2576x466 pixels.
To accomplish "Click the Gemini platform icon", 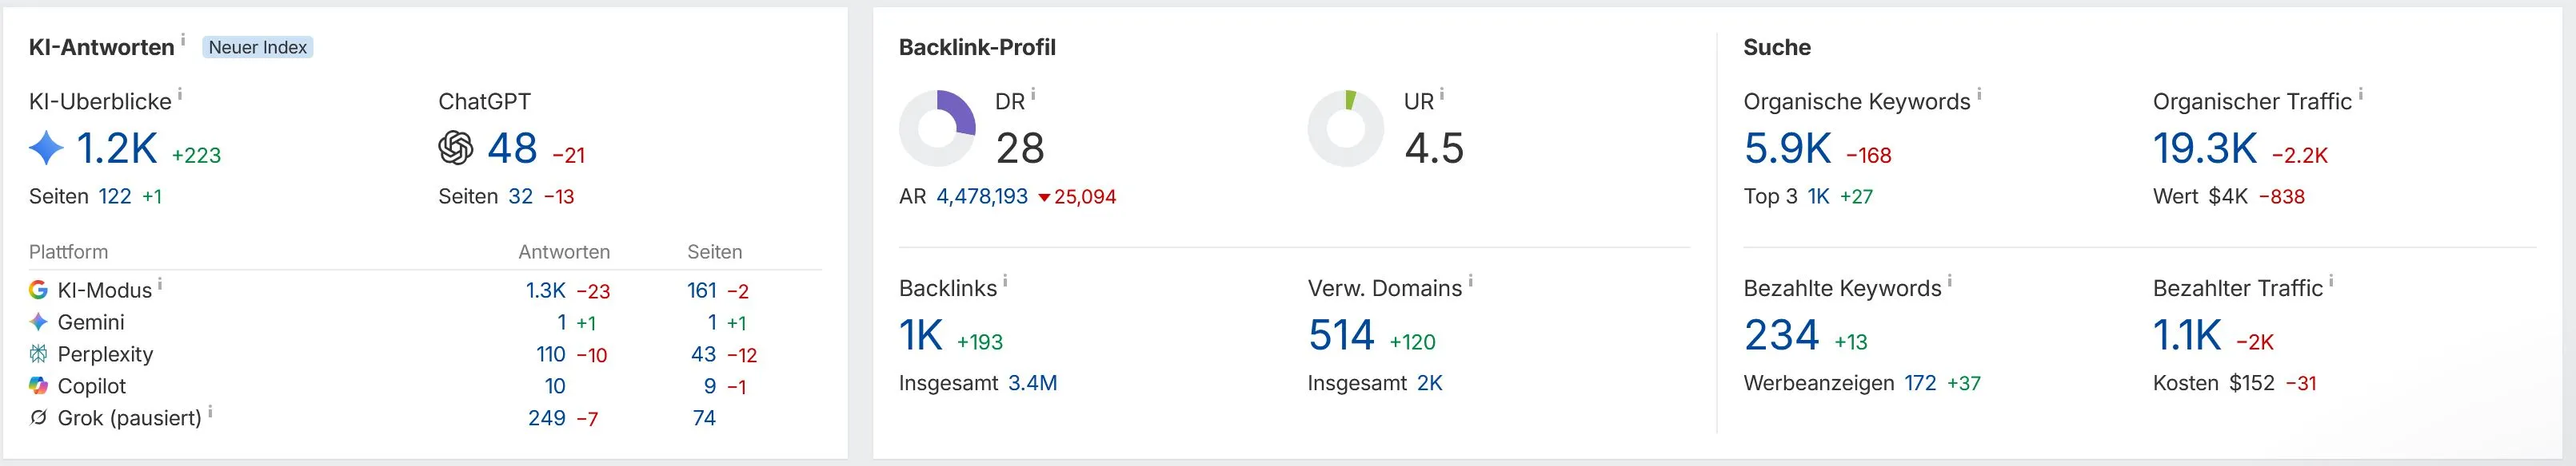I will (38, 322).
